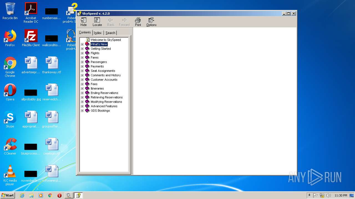Select the CCleaner desktop icon
The image size is (355, 199).
tap(10, 146)
